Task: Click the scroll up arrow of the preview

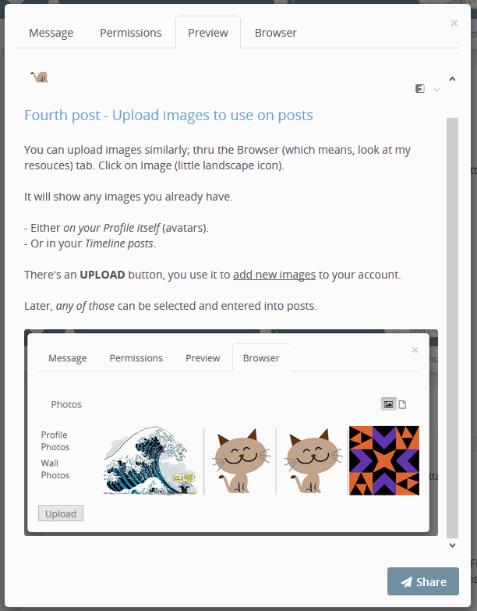Action: click(x=452, y=79)
